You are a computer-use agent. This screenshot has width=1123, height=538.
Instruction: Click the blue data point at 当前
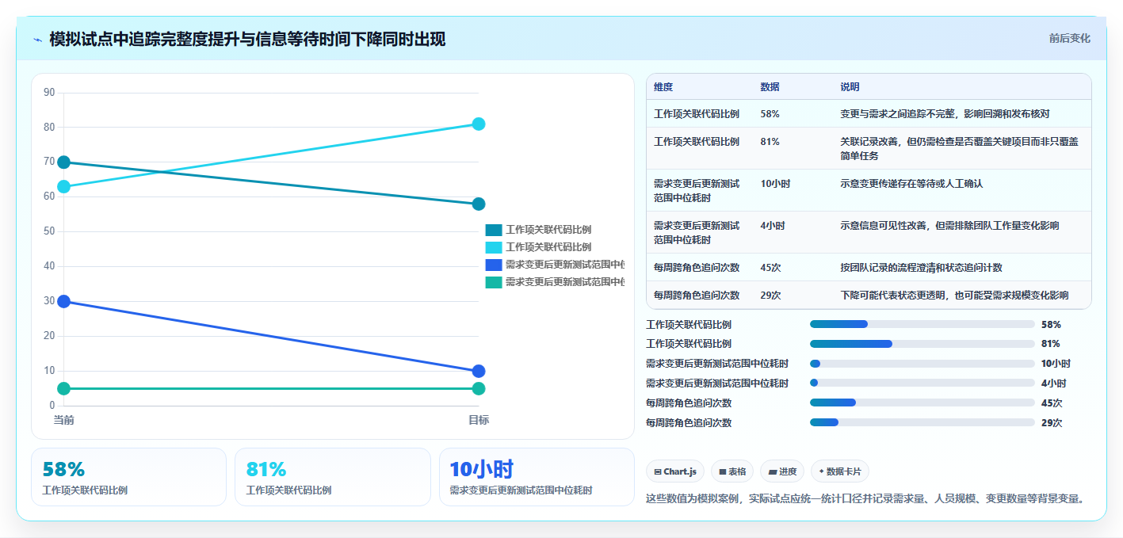click(x=64, y=301)
